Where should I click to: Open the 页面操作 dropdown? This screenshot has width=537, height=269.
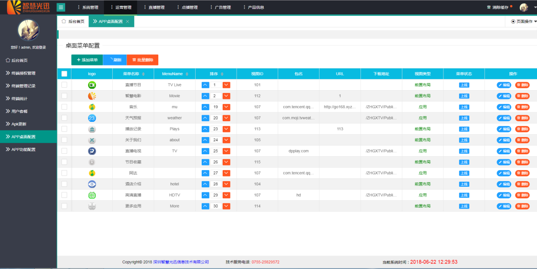tap(523, 21)
